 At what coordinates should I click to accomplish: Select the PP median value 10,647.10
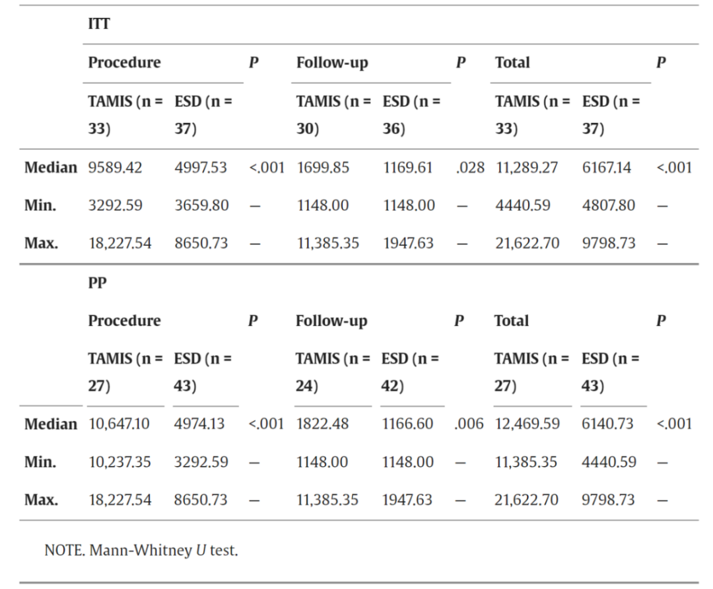click(x=119, y=424)
